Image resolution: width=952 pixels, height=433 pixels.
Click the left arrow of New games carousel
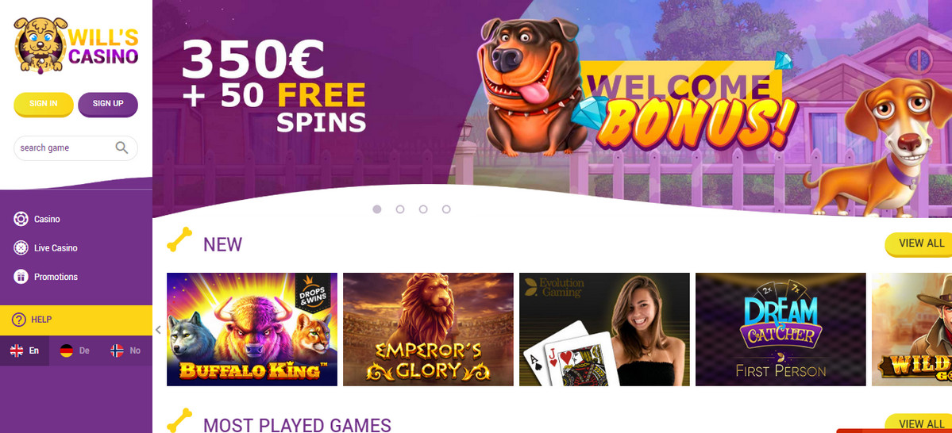coord(159,330)
